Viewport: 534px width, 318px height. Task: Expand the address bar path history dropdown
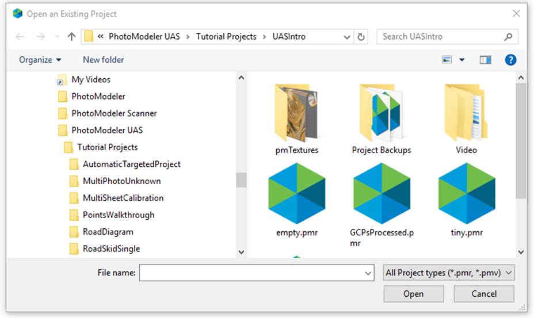[x=347, y=37]
